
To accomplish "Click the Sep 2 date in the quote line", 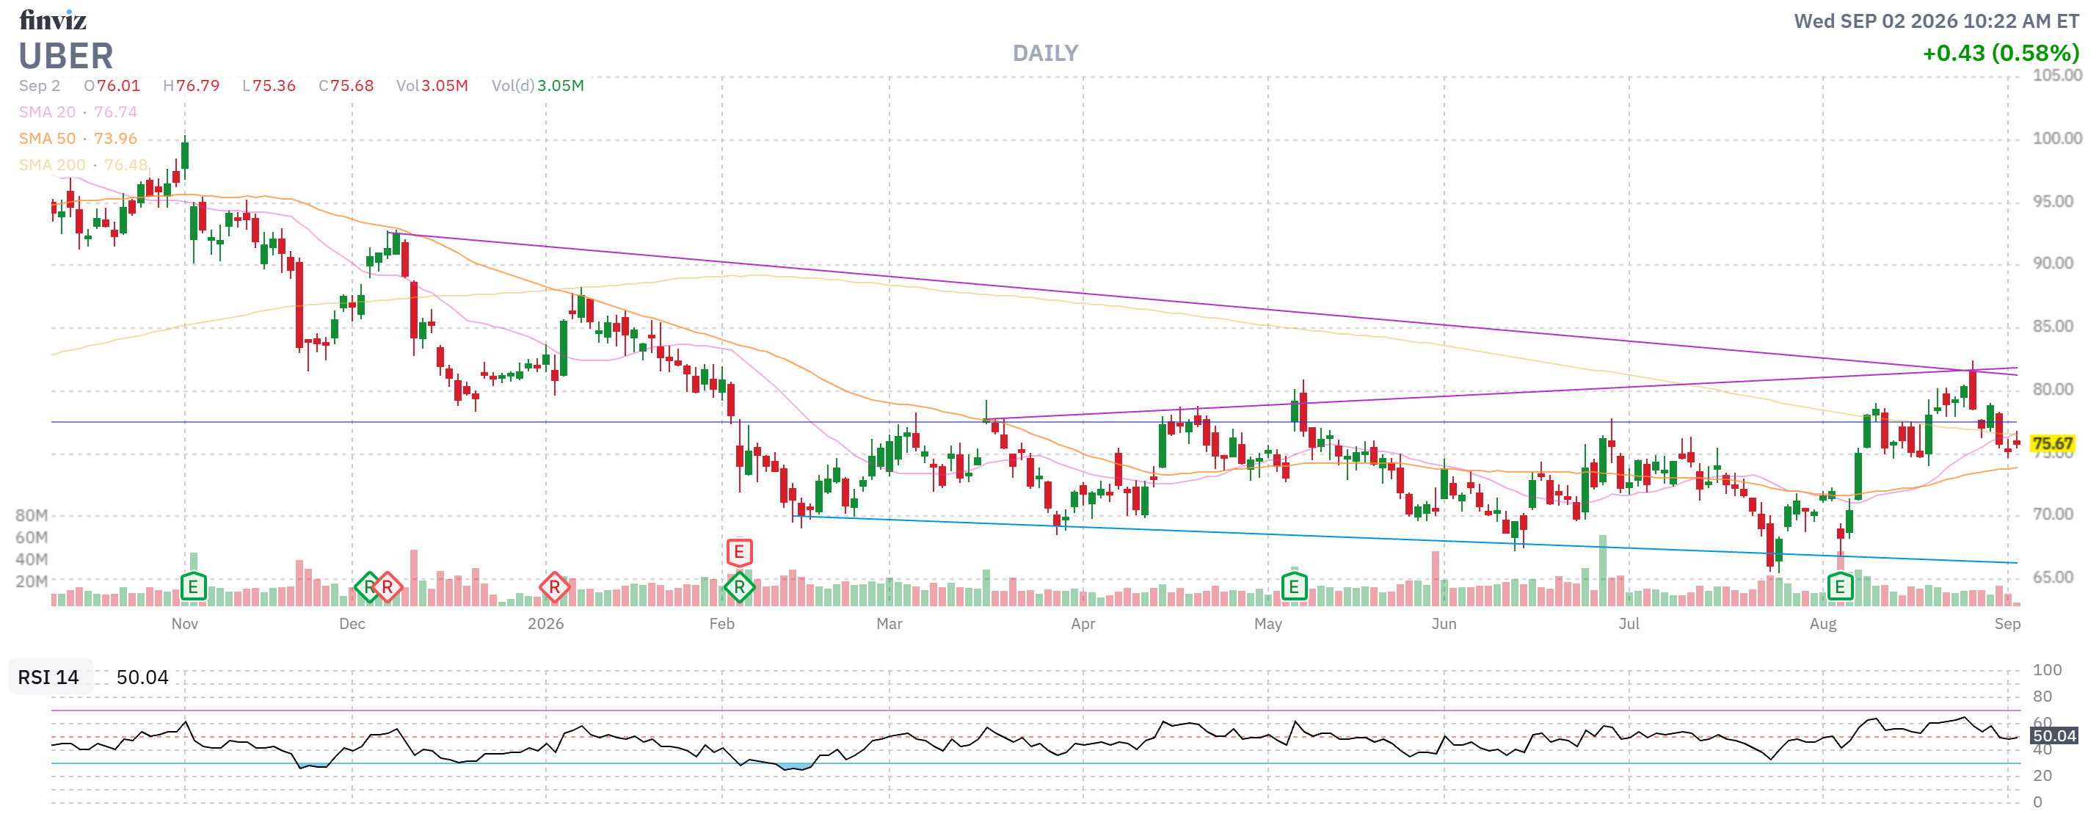I will click(40, 86).
